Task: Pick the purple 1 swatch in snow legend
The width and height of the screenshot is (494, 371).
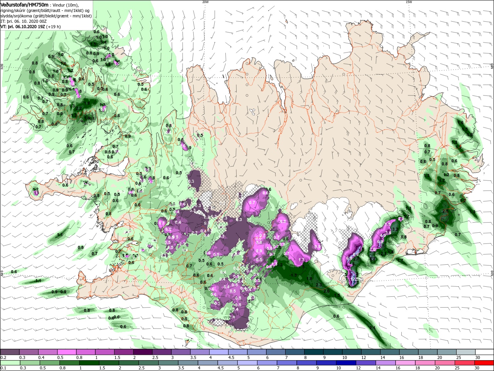Action: click(x=105, y=352)
